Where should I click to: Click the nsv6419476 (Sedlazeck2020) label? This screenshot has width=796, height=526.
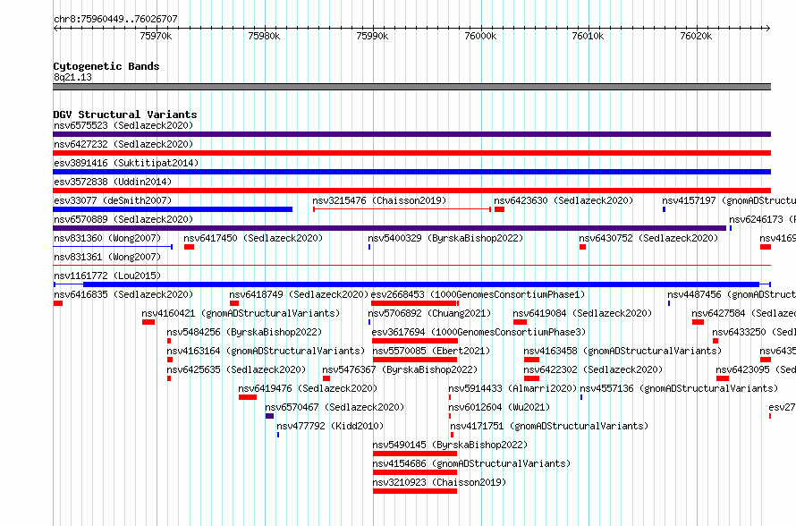308,388
